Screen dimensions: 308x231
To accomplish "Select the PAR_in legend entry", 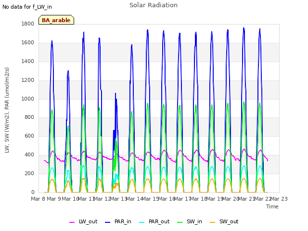I will coord(118,221).
